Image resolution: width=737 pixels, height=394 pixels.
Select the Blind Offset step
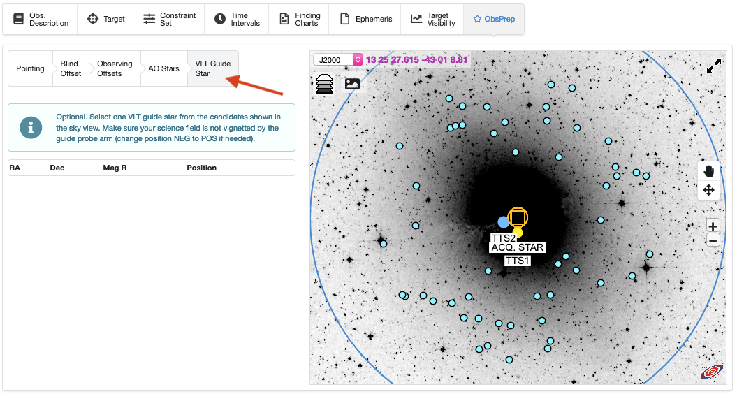tap(71, 68)
